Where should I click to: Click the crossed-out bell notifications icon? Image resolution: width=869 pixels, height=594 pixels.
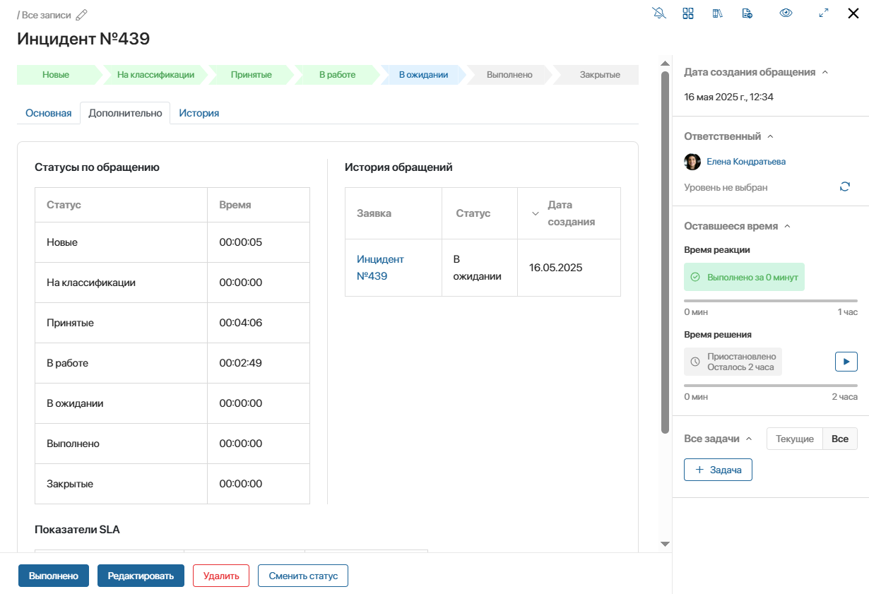tap(659, 13)
